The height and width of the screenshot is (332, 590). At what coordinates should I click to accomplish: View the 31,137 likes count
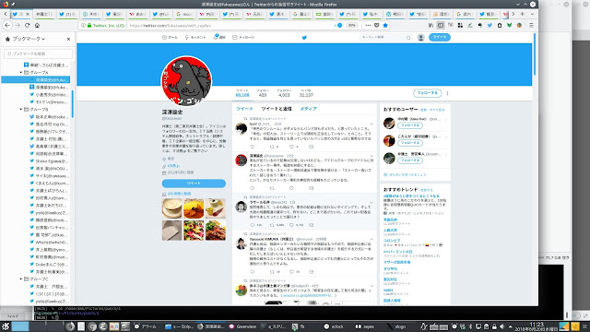pos(306,93)
